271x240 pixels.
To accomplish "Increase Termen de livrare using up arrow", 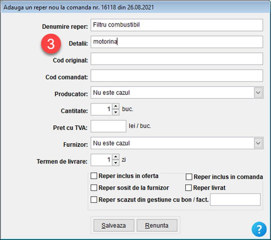I will (115, 157).
